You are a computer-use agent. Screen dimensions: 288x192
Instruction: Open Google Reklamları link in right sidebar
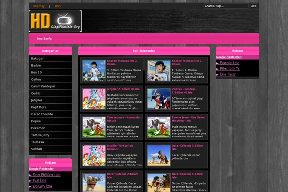click(x=229, y=57)
